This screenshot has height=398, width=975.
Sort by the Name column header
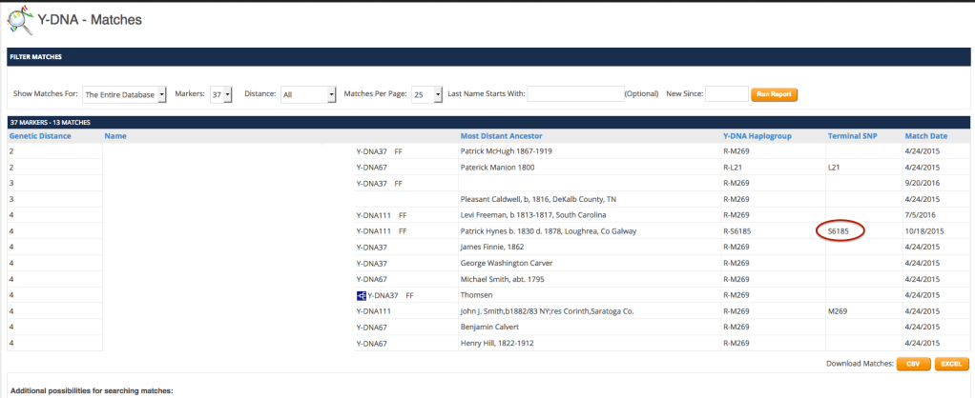115,136
